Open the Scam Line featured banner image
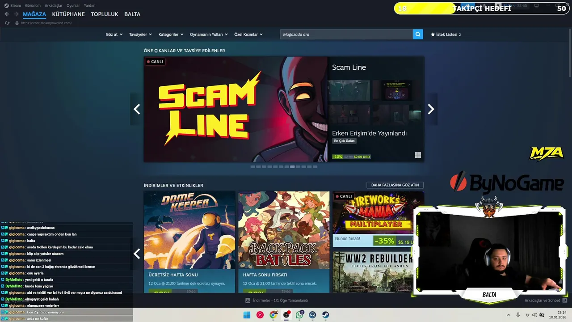572x322 pixels. tap(236, 109)
